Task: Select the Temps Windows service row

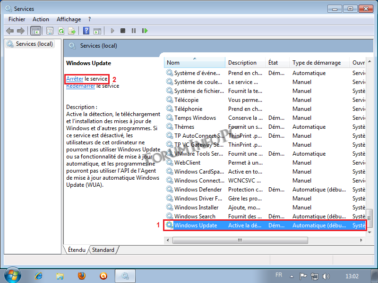Action: 265,118
